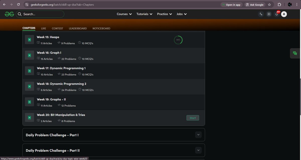Open the Courses dropdown menu

pos(124,14)
